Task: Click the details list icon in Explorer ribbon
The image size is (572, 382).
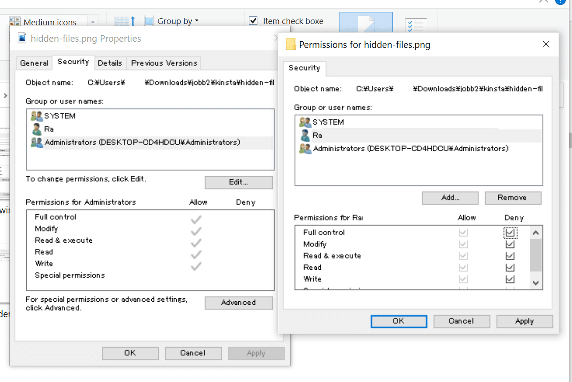Action: pos(416,24)
